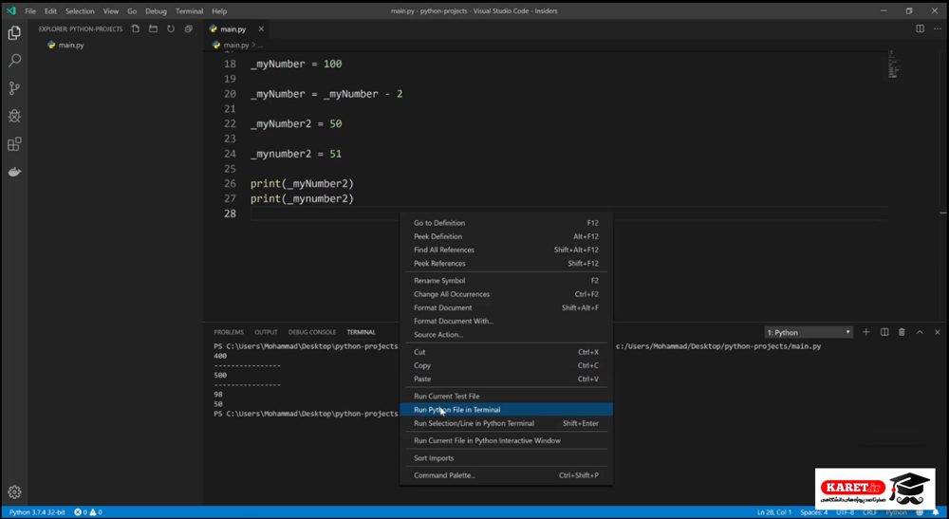The image size is (949, 519).
Task: Select Go to Definition in context menu
Action: click(506, 223)
